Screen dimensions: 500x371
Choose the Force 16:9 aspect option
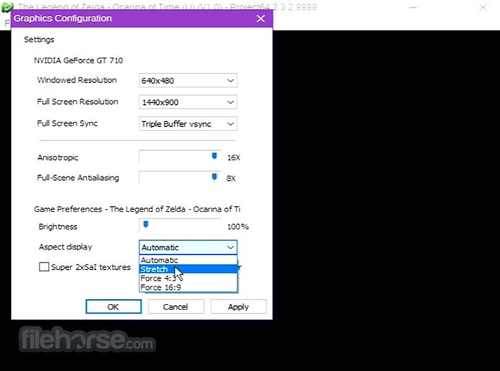tap(188, 287)
